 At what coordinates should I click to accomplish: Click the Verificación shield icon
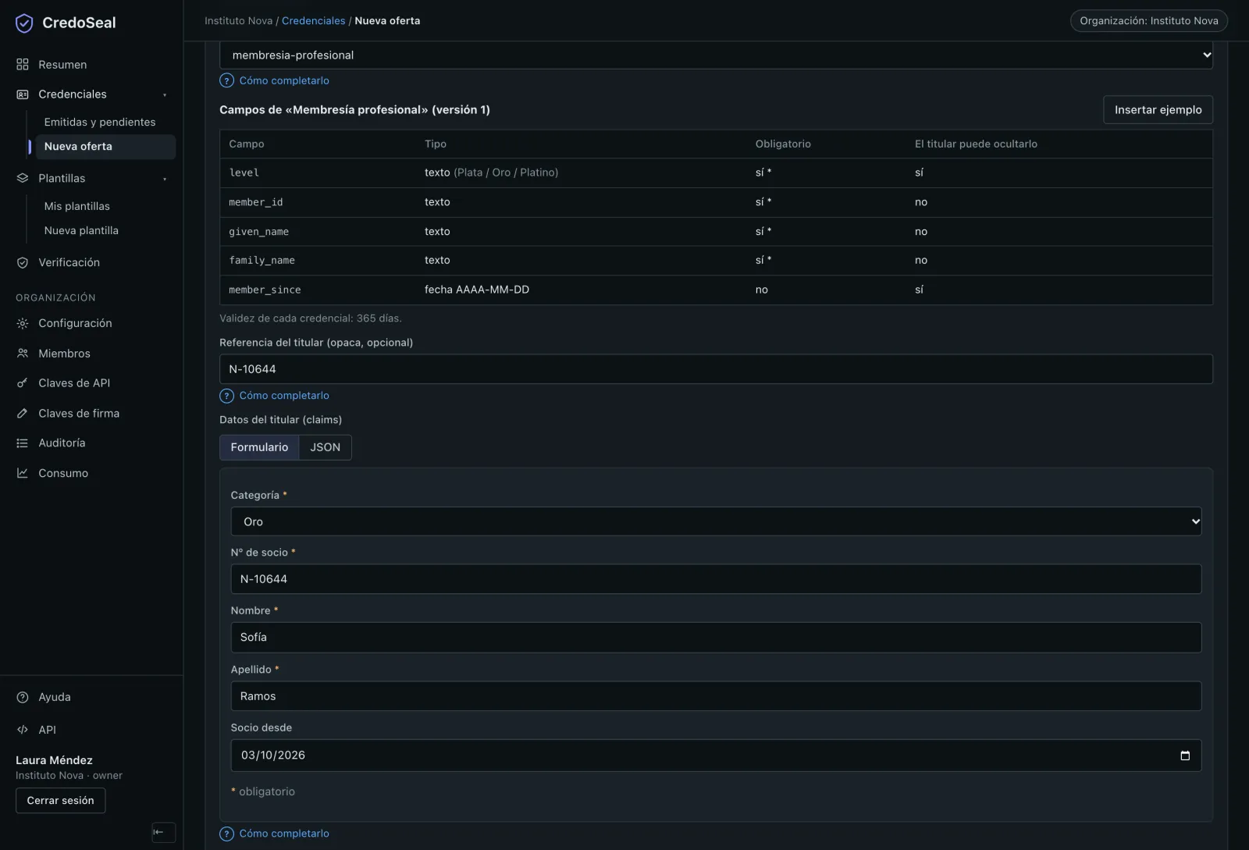point(23,263)
